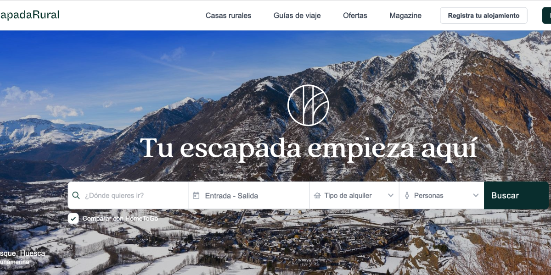Click the EscapadaRural logo text
551x275 pixels.
(29, 15)
